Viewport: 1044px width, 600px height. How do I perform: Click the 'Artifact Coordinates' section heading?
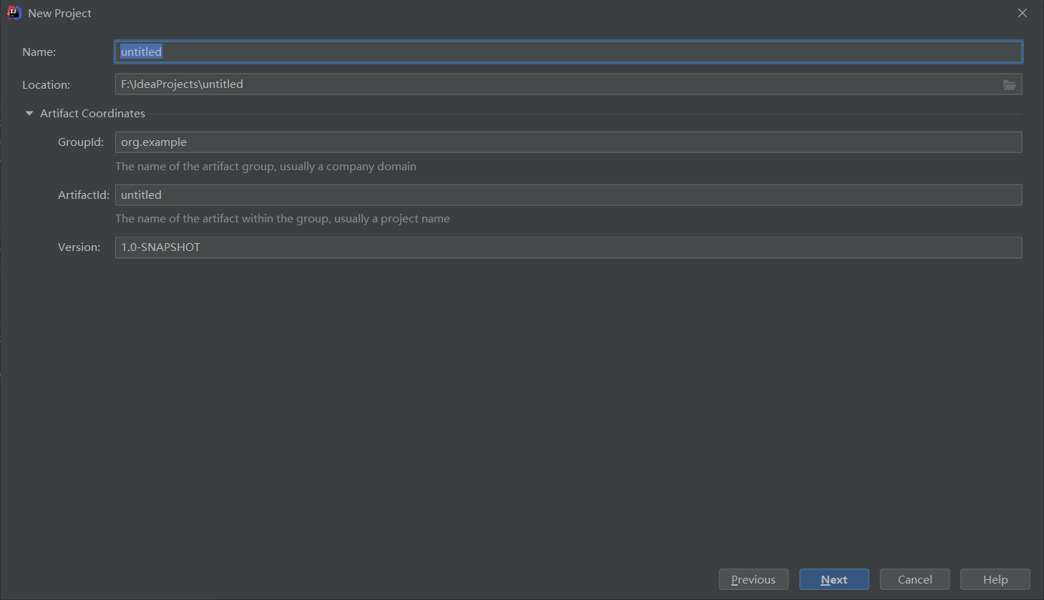point(92,114)
